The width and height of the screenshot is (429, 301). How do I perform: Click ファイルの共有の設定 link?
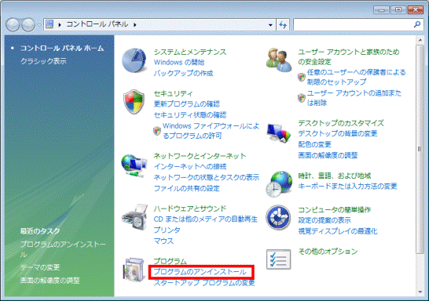187,188
